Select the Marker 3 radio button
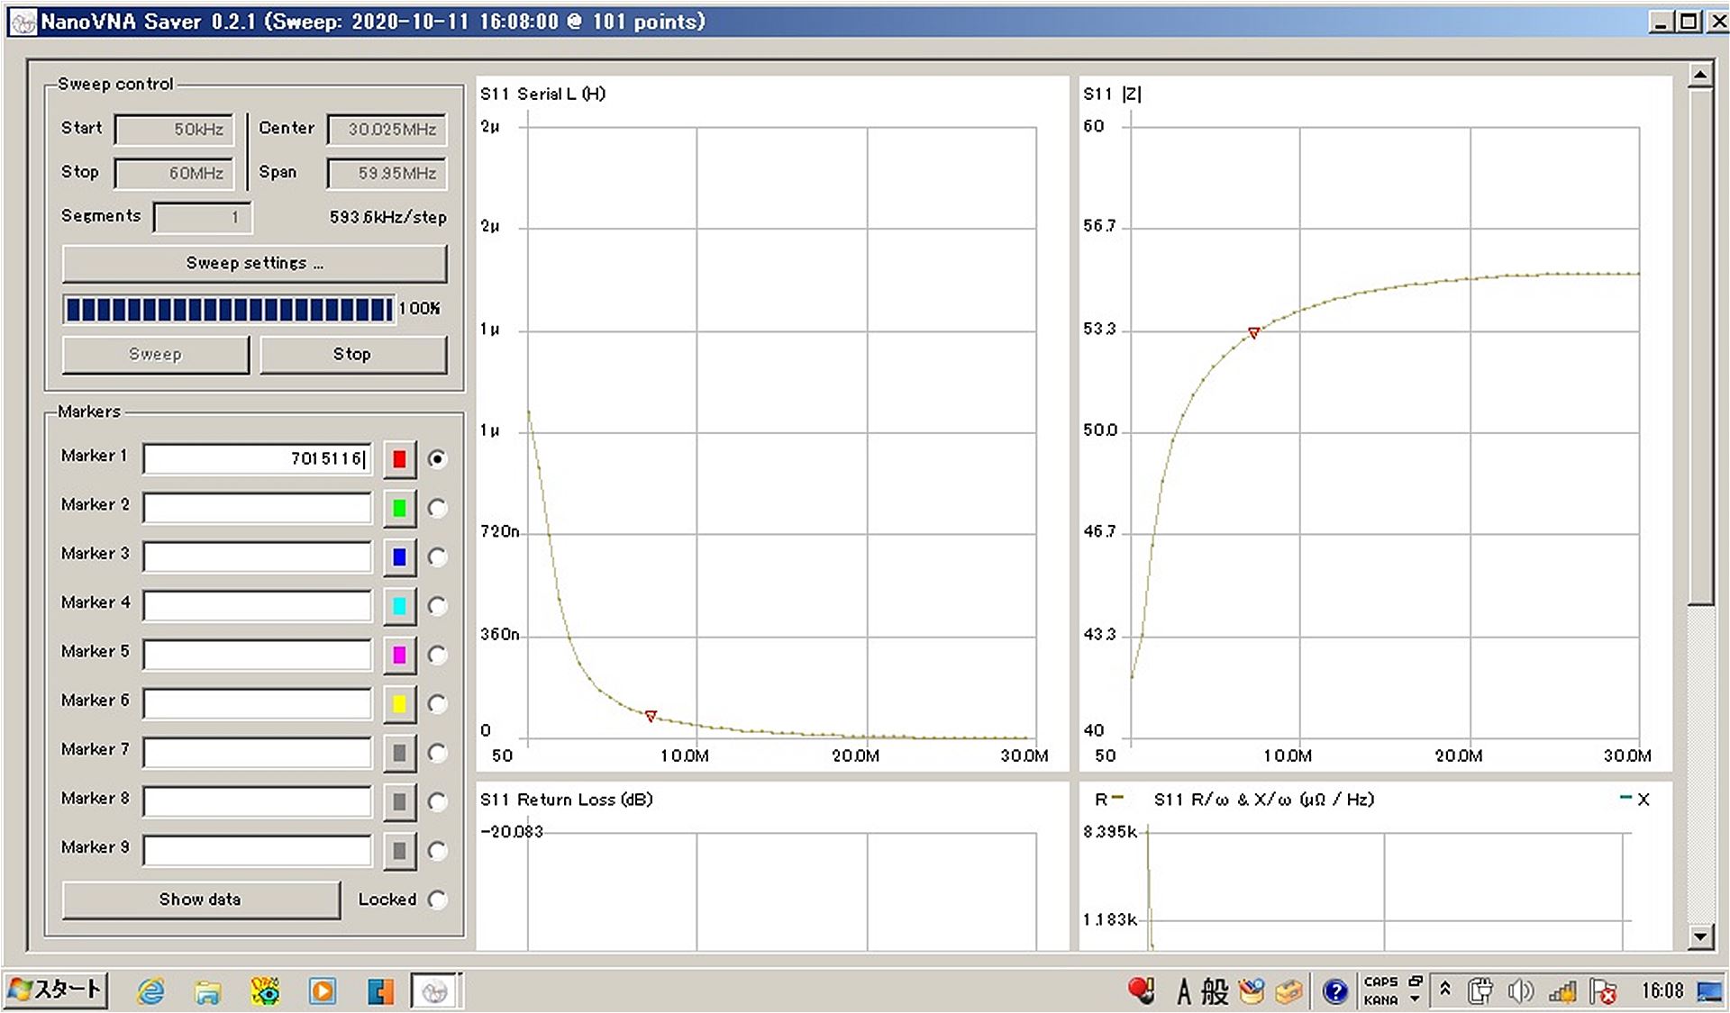The image size is (1730, 1013). (437, 557)
